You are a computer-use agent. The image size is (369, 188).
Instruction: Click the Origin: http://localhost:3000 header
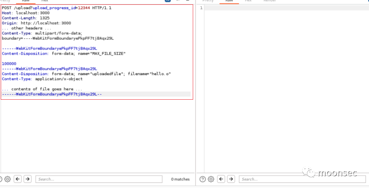(x=37, y=23)
